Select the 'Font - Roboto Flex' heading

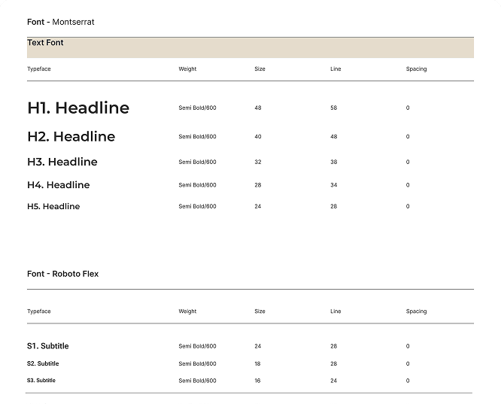point(63,274)
